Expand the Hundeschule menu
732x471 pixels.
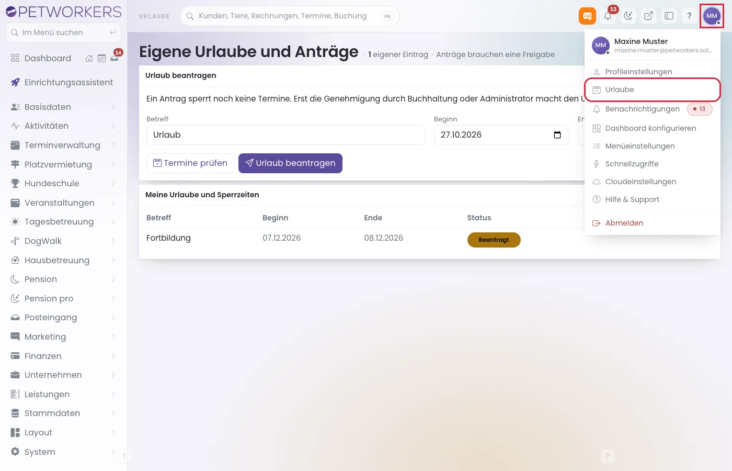coord(63,183)
